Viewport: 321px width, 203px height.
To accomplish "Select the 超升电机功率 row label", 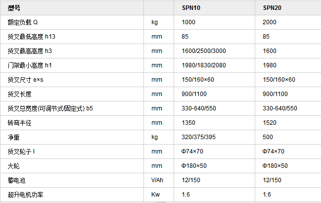I will coord(25,195).
